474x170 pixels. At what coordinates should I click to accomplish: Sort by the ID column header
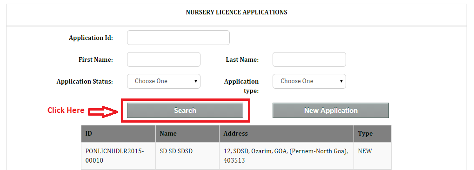click(118, 134)
